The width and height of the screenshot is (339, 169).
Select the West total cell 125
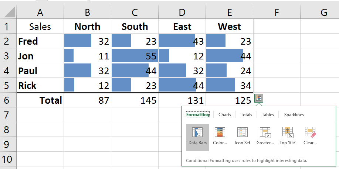(229, 100)
